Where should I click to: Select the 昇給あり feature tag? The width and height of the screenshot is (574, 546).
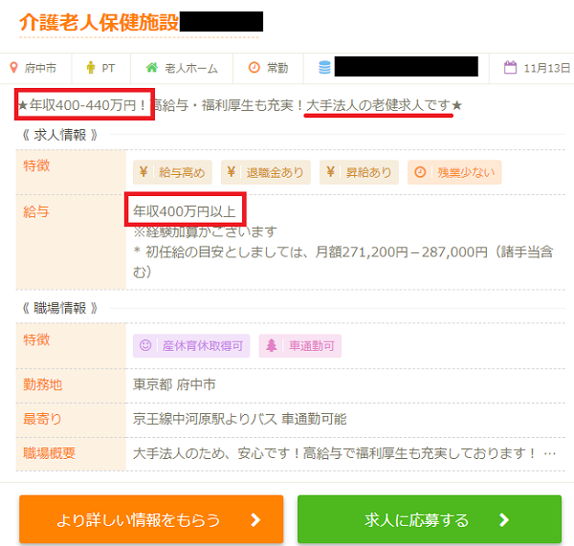358,173
